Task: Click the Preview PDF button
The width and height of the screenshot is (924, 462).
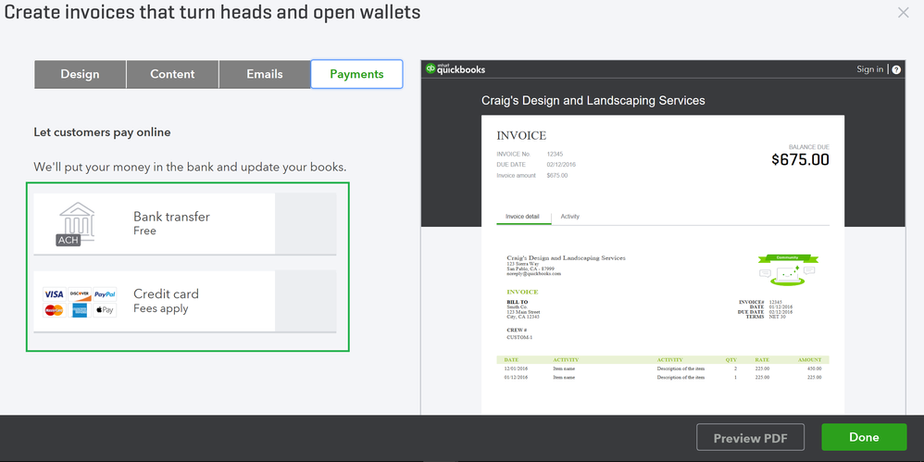Action: click(x=750, y=438)
